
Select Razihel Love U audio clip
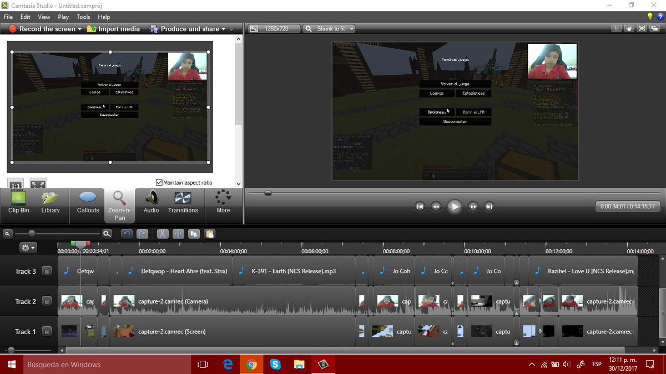coord(583,271)
